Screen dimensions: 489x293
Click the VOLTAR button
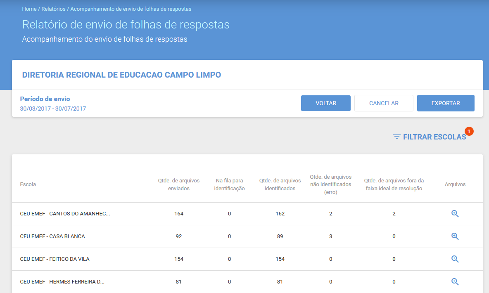click(x=325, y=103)
